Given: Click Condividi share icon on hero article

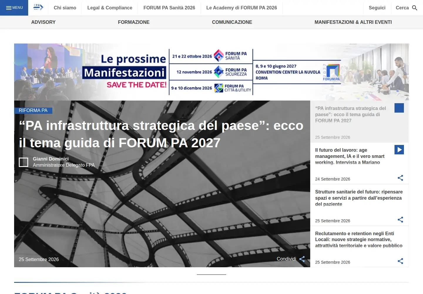Looking at the screenshot, I should pos(302,259).
